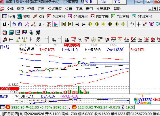
Task: Open the 交易委托 menu
Action: pos(103,9)
